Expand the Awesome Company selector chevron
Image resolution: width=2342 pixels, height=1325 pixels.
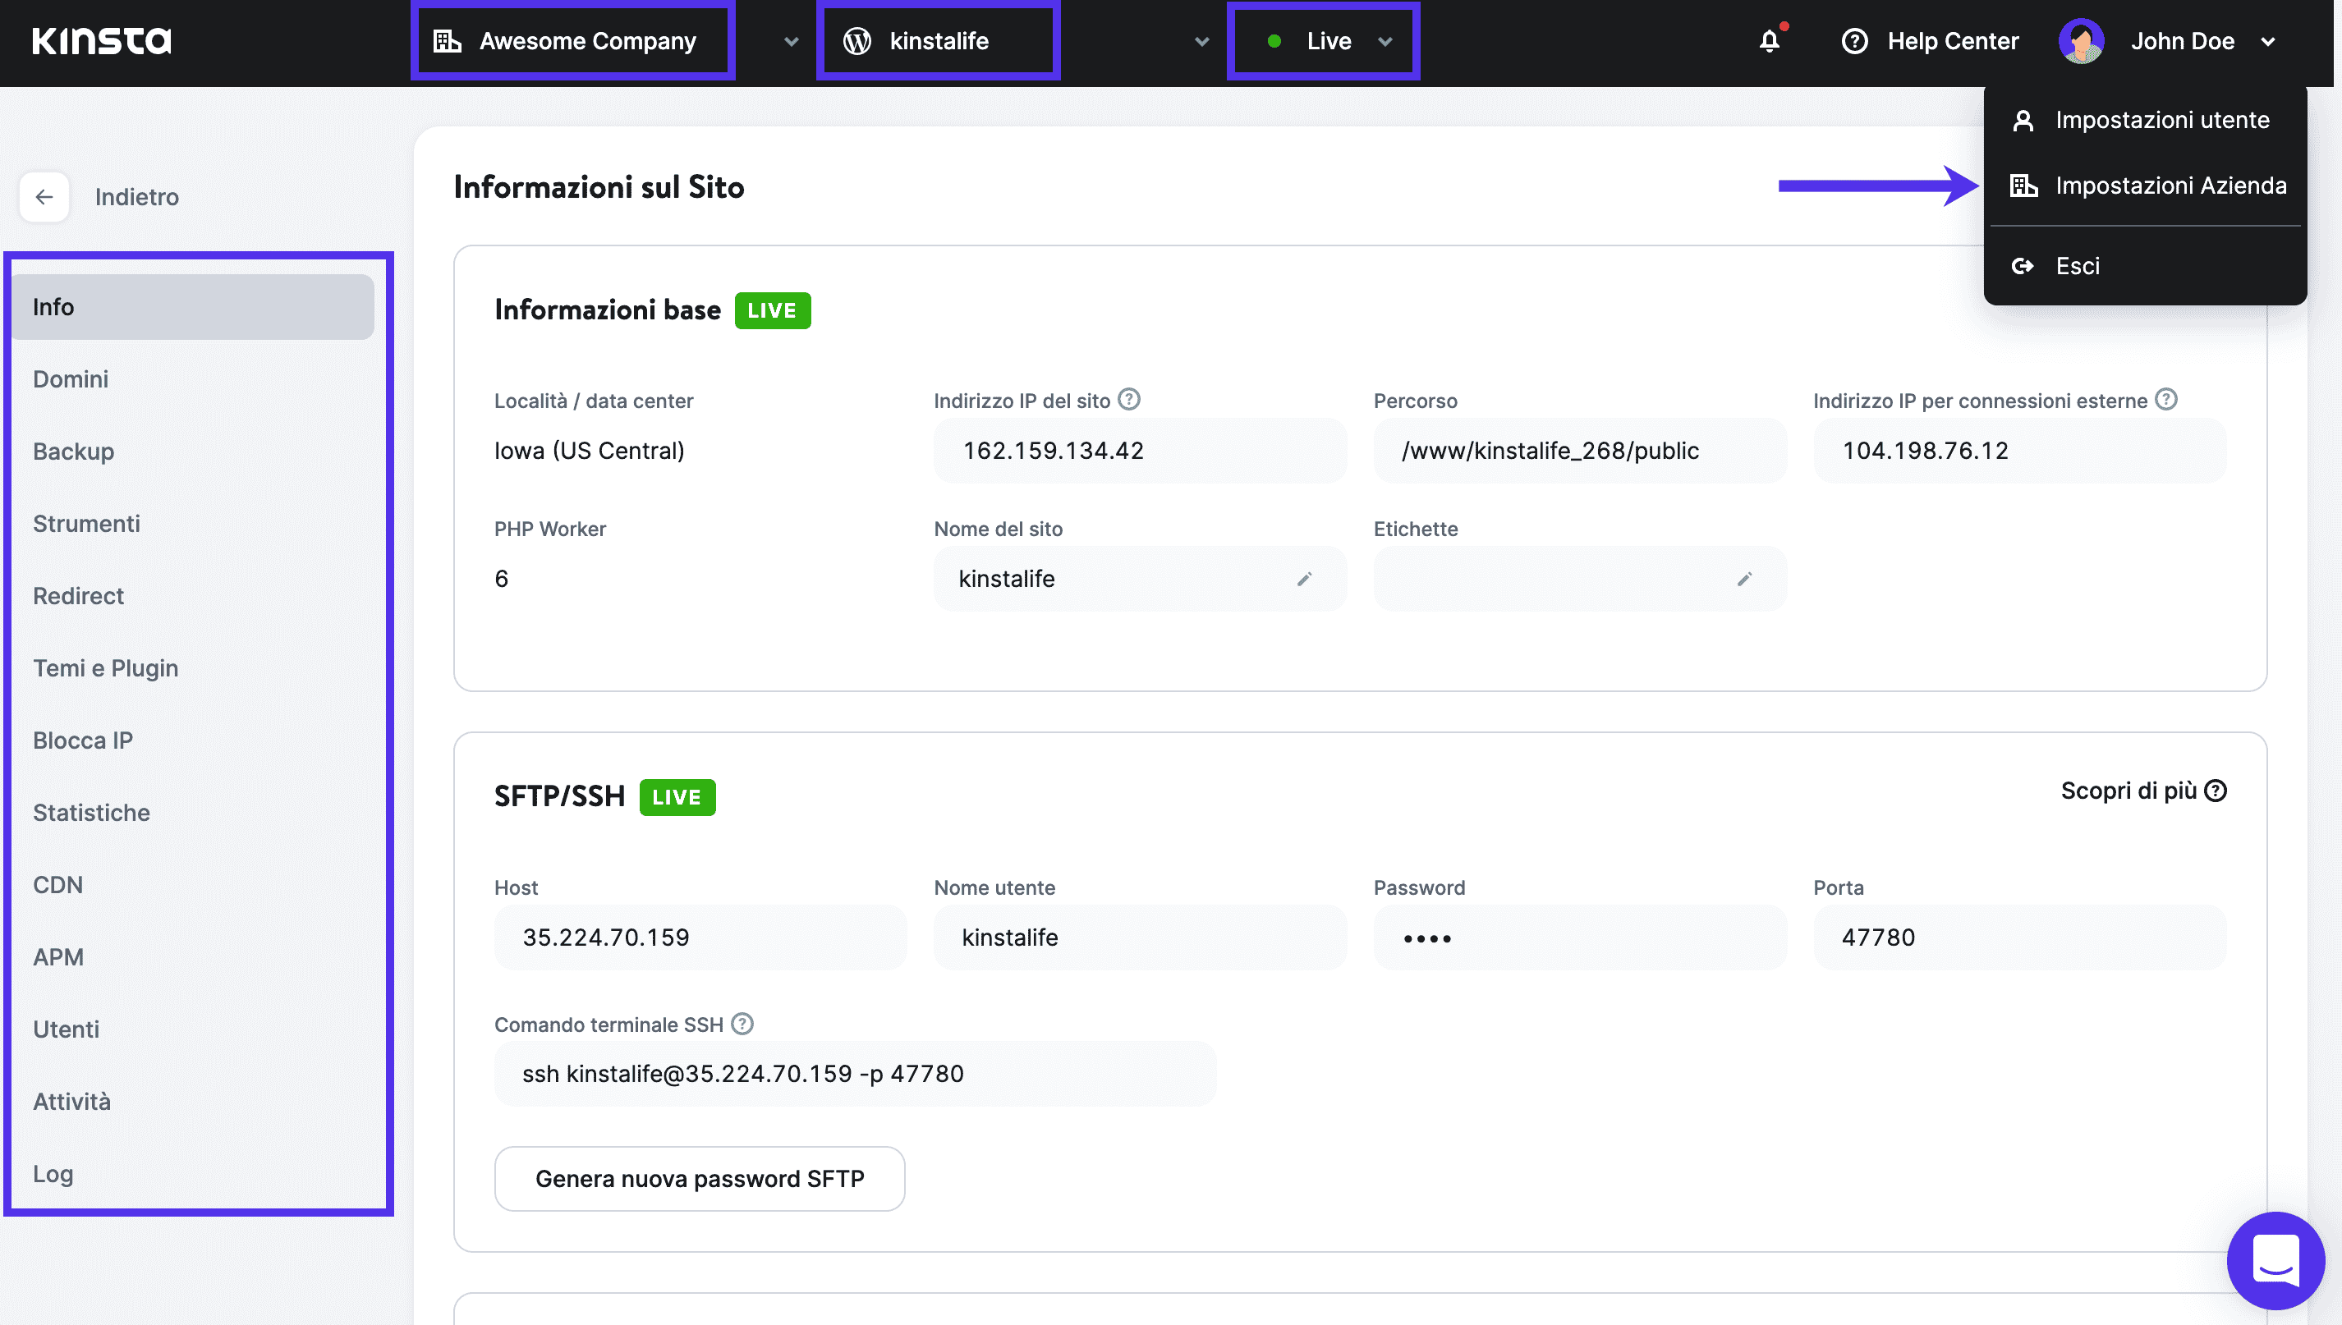pos(790,41)
